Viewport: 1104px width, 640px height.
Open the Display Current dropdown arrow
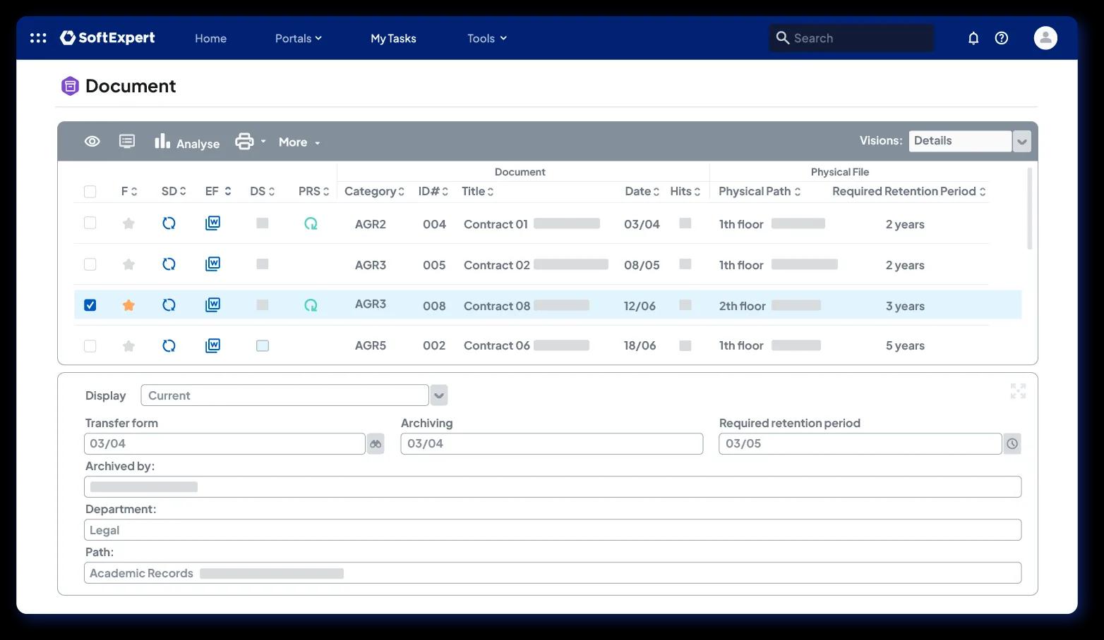(439, 395)
